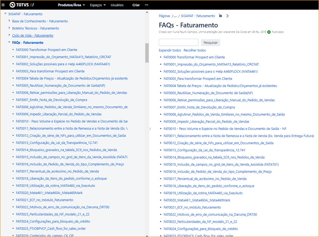Click the Páginas breadcrumb link
This screenshot has width=319, height=237.
164,16
